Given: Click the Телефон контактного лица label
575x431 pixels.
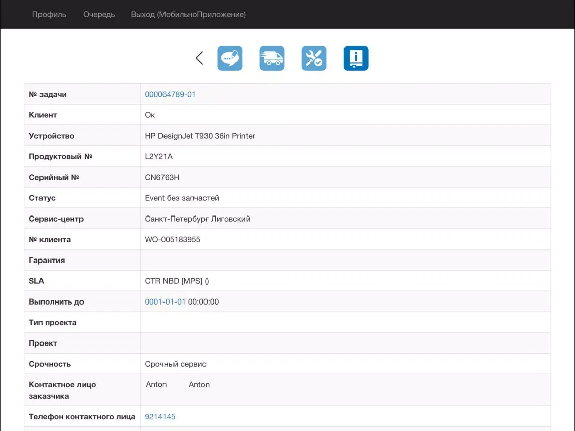Looking at the screenshot, I should (82, 417).
